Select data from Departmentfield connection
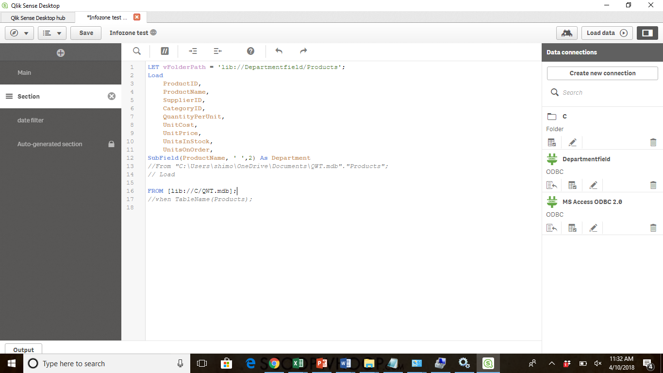 572,185
